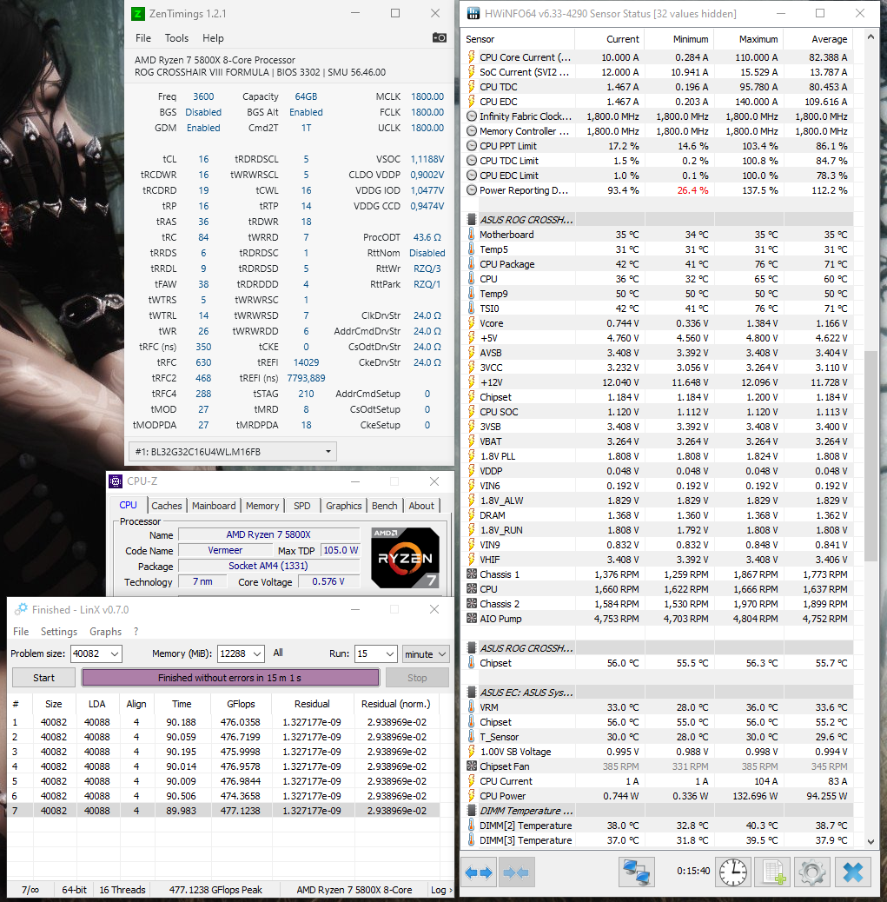Screen dimensions: 887x902
Task: Click chip icon on first ASUS ROG CROSSH group
Action: pos(471,220)
